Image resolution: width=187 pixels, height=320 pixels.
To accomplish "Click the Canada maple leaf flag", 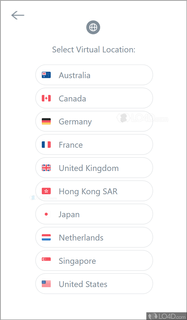I will [46, 98].
